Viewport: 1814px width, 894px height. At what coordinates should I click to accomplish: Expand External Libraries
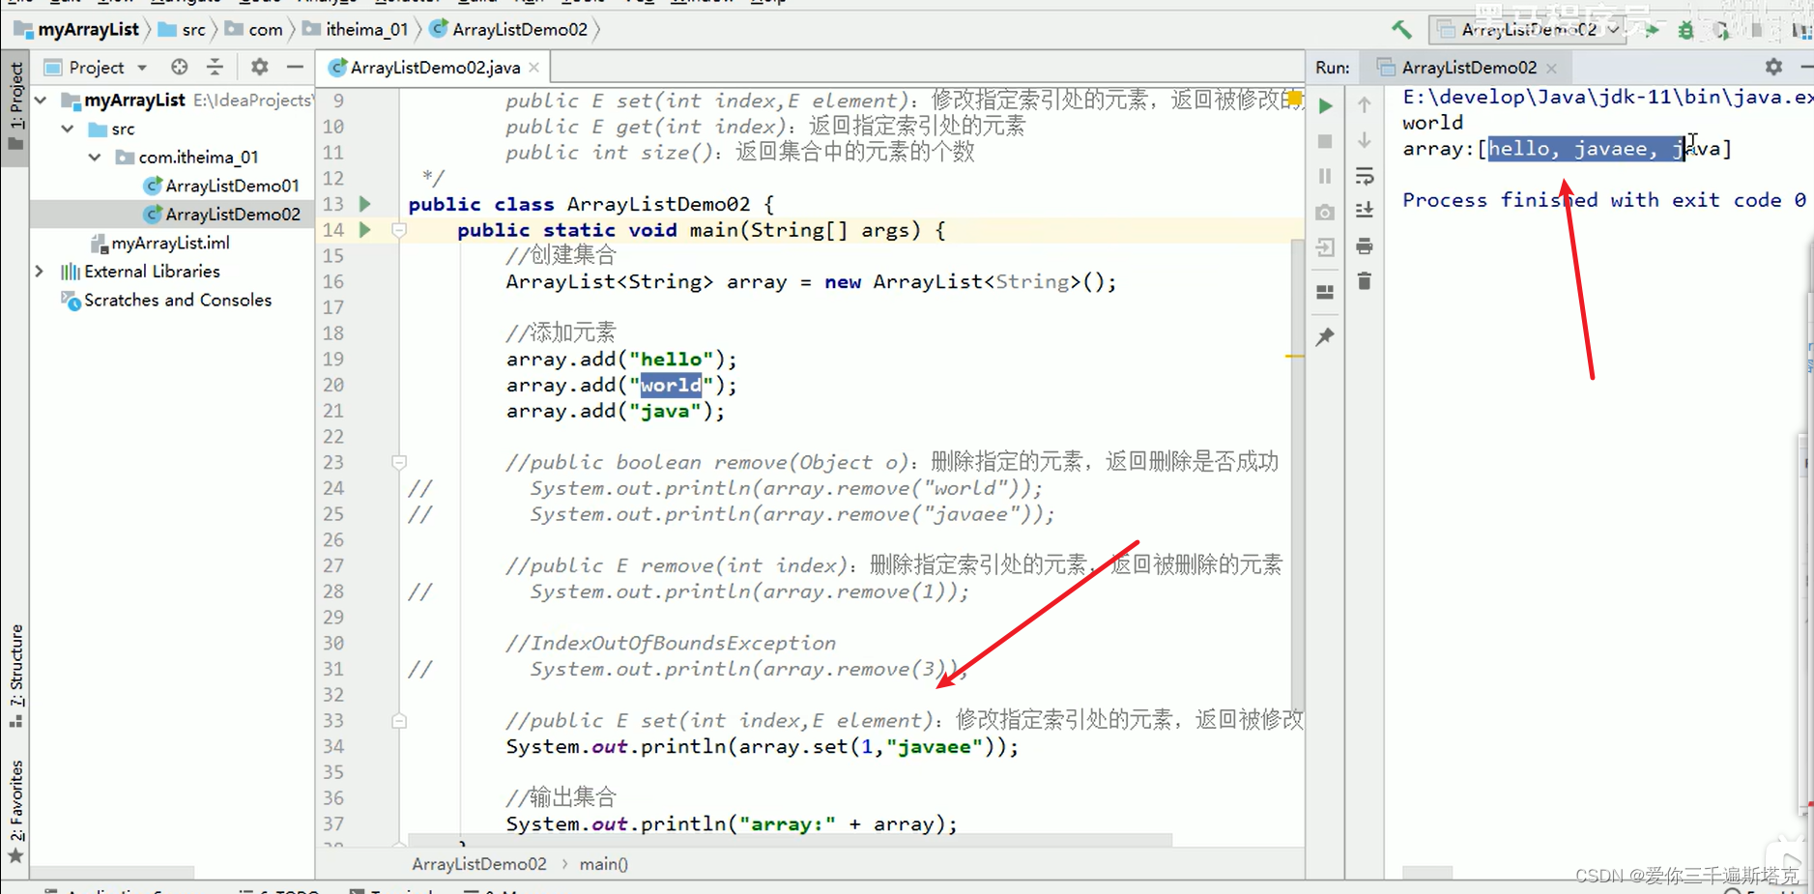point(40,272)
